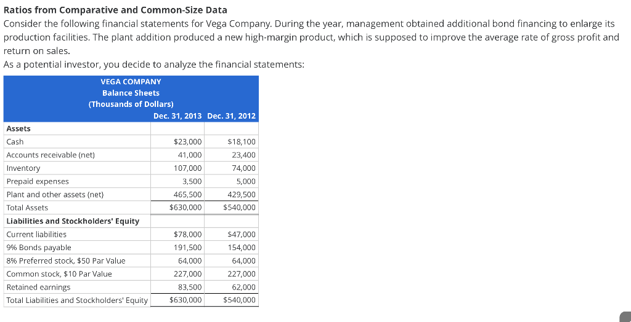The width and height of the screenshot is (631, 322).
Task: Click the Prepaid expenses value 5,000
Action: point(246,181)
